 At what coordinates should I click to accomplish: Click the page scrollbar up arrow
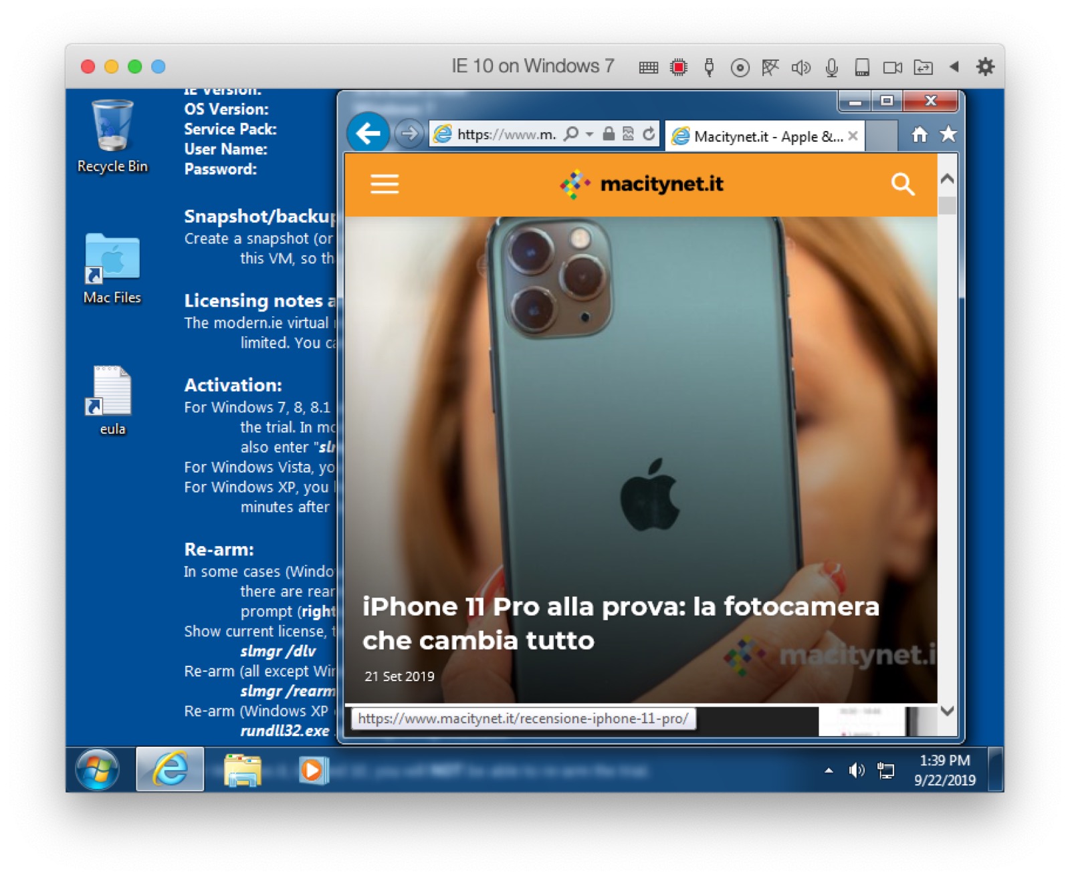(947, 179)
